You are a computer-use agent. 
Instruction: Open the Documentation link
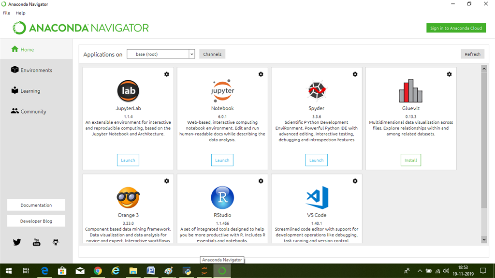pos(36,205)
